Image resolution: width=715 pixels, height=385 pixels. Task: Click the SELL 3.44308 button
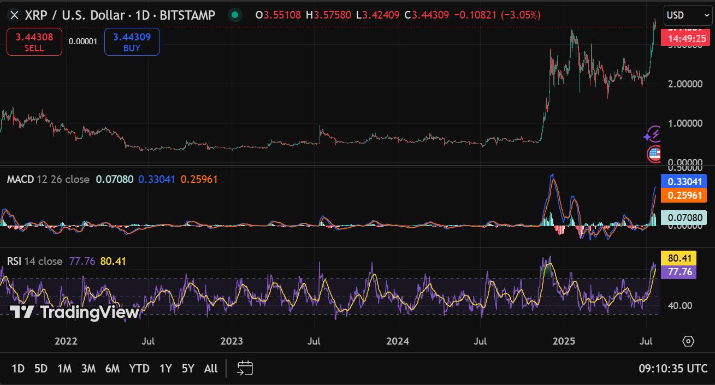click(34, 42)
